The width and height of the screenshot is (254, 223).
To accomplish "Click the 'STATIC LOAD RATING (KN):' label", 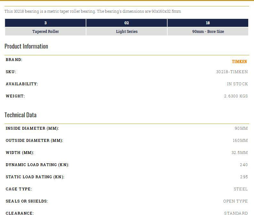I will click(x=35, y=177).
